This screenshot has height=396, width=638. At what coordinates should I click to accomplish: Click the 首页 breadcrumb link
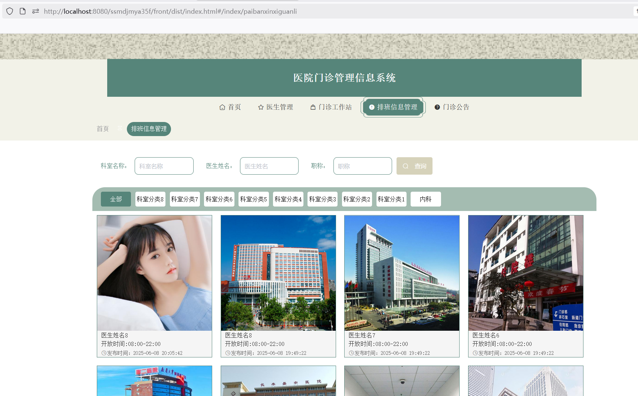point(103,129)
